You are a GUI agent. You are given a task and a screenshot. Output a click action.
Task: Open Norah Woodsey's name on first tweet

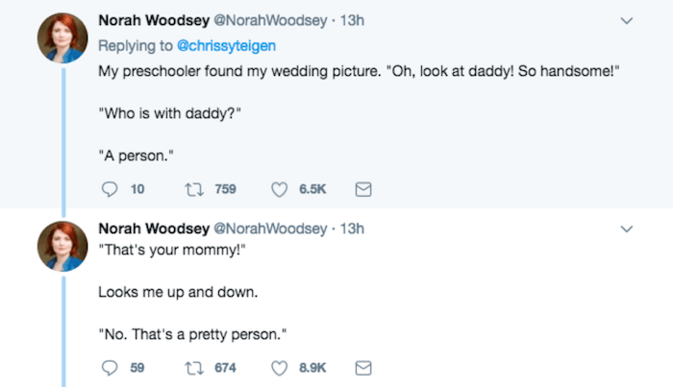pyautogui.click(x=152, y=20)
